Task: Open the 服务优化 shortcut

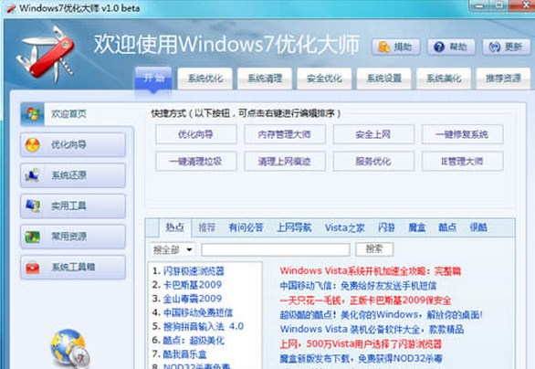Action: pos(373,161)
